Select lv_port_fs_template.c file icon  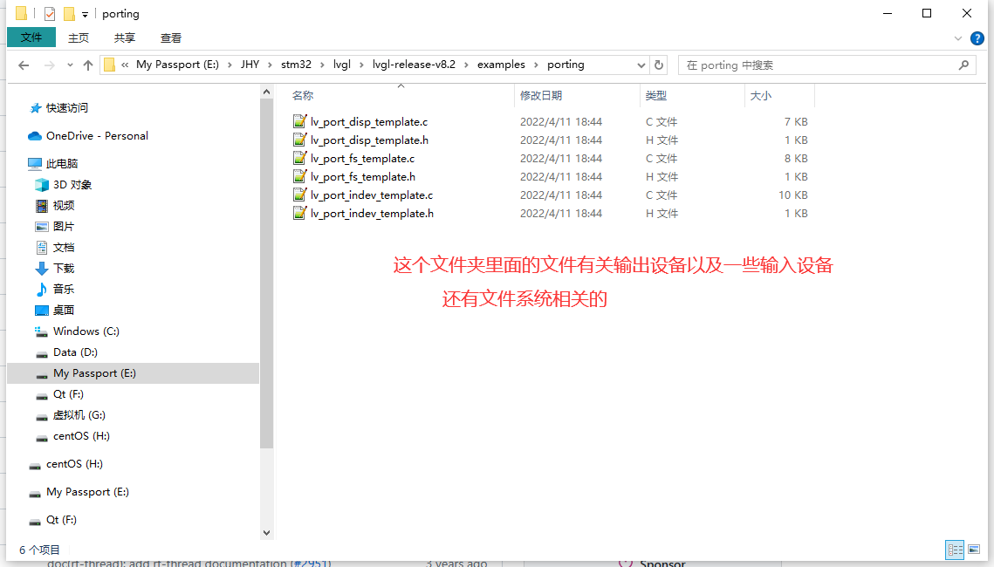click(300, 158)
